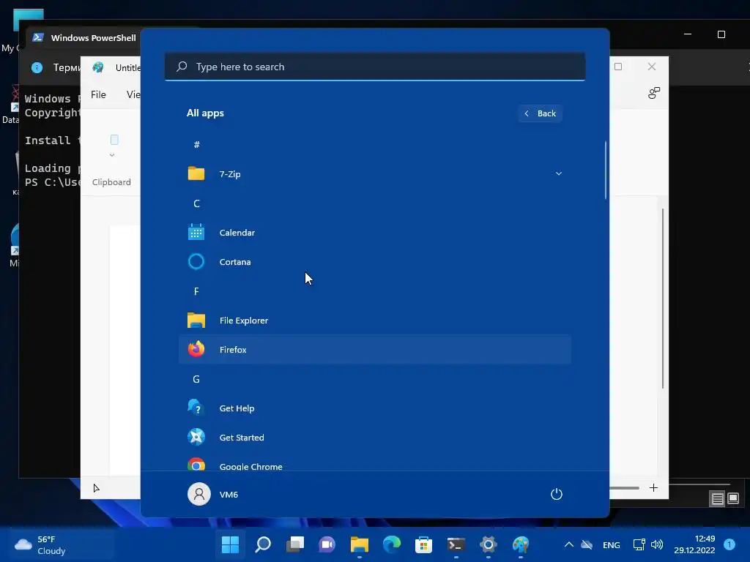Launch Google Chrome from the app list

coord(374,465)
